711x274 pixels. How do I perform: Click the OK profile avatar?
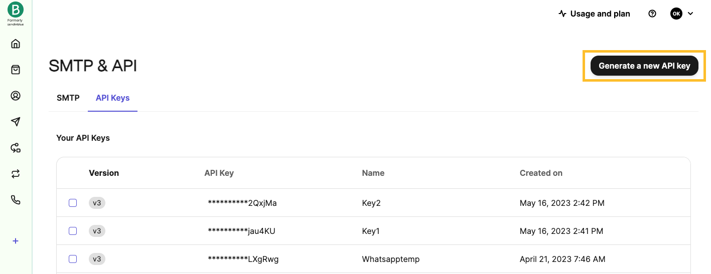coord(676,14)
